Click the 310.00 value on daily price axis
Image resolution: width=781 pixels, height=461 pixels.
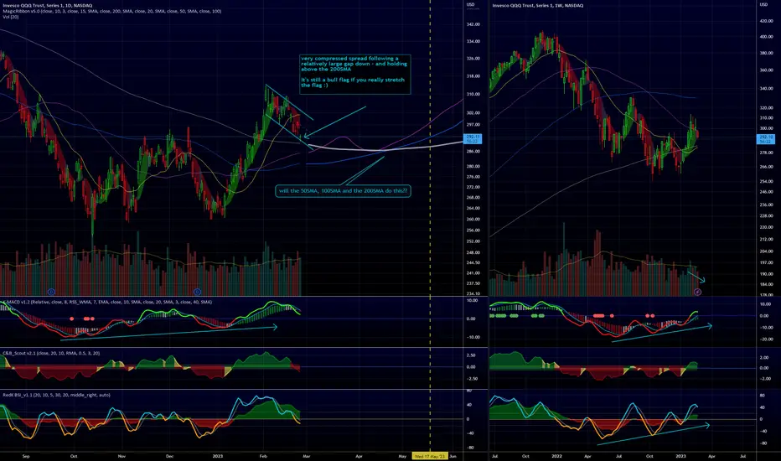coord(473,94)
